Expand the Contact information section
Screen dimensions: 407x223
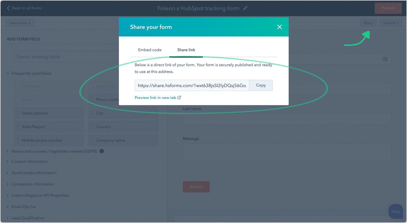29,161
